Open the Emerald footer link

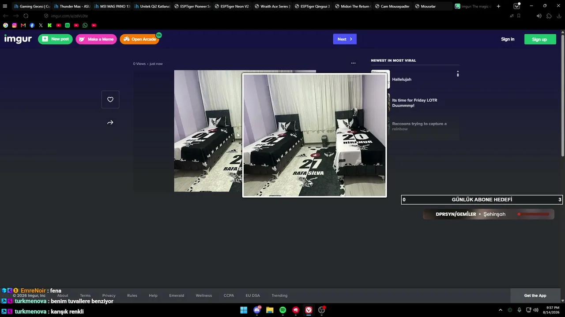(177, 295)
